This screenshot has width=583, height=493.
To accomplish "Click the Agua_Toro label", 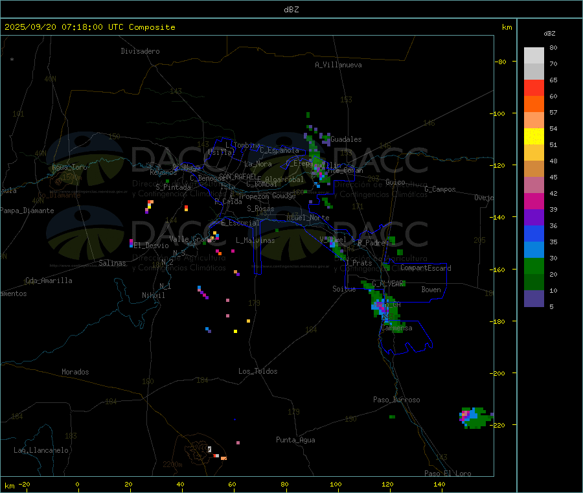I will [x=69, y=167].
